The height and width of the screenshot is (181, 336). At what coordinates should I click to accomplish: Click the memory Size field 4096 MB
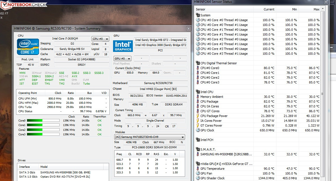click(x=137, y=105)
